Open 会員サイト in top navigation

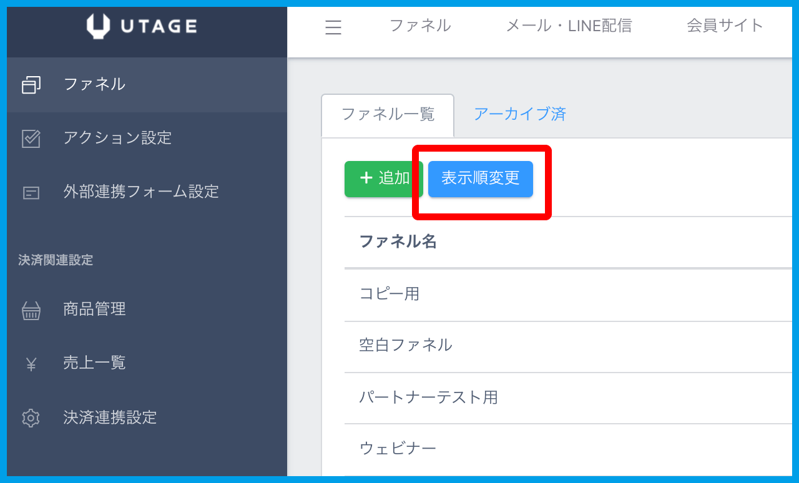click(x=725, y=26)
